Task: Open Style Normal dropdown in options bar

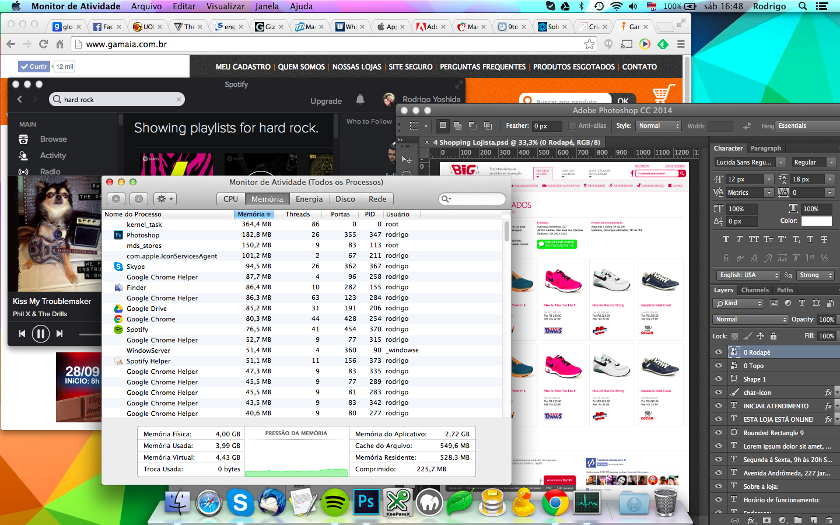Action: (x=658, y=126)
